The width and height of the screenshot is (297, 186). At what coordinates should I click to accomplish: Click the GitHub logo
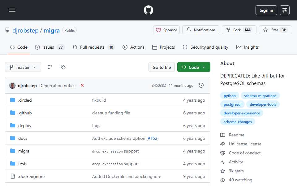point(148,10)
